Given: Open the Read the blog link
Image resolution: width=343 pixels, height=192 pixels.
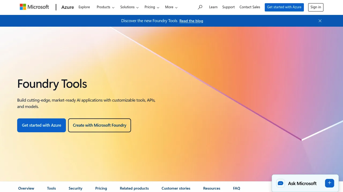Looking at the screenshot, I should click(x=191, y=21).
